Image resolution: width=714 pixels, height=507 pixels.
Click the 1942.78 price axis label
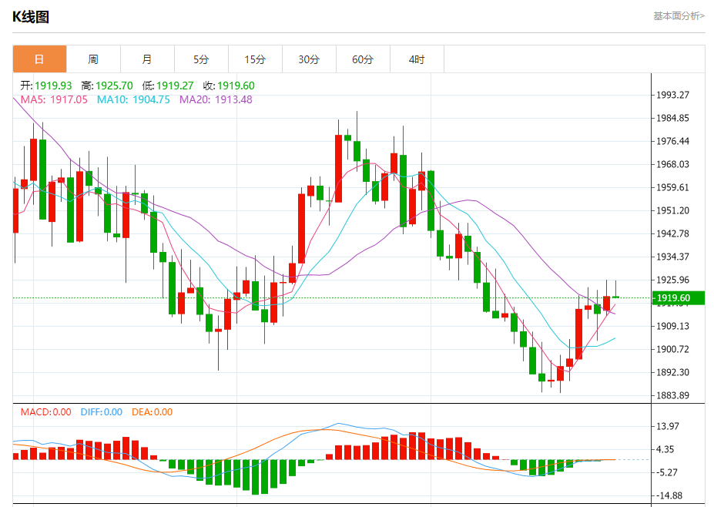pos(672,233)
